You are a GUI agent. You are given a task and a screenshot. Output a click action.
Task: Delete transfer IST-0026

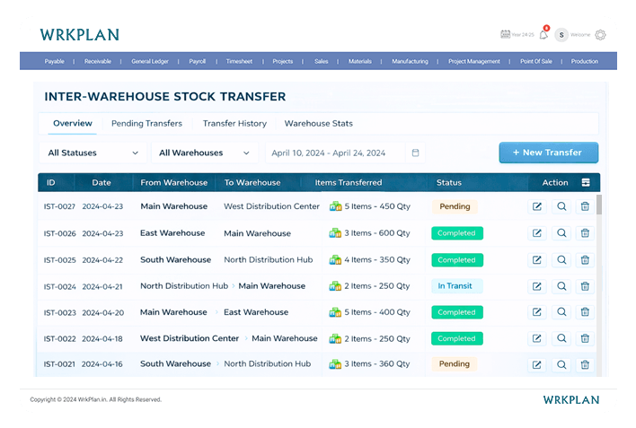click(585, 233)
